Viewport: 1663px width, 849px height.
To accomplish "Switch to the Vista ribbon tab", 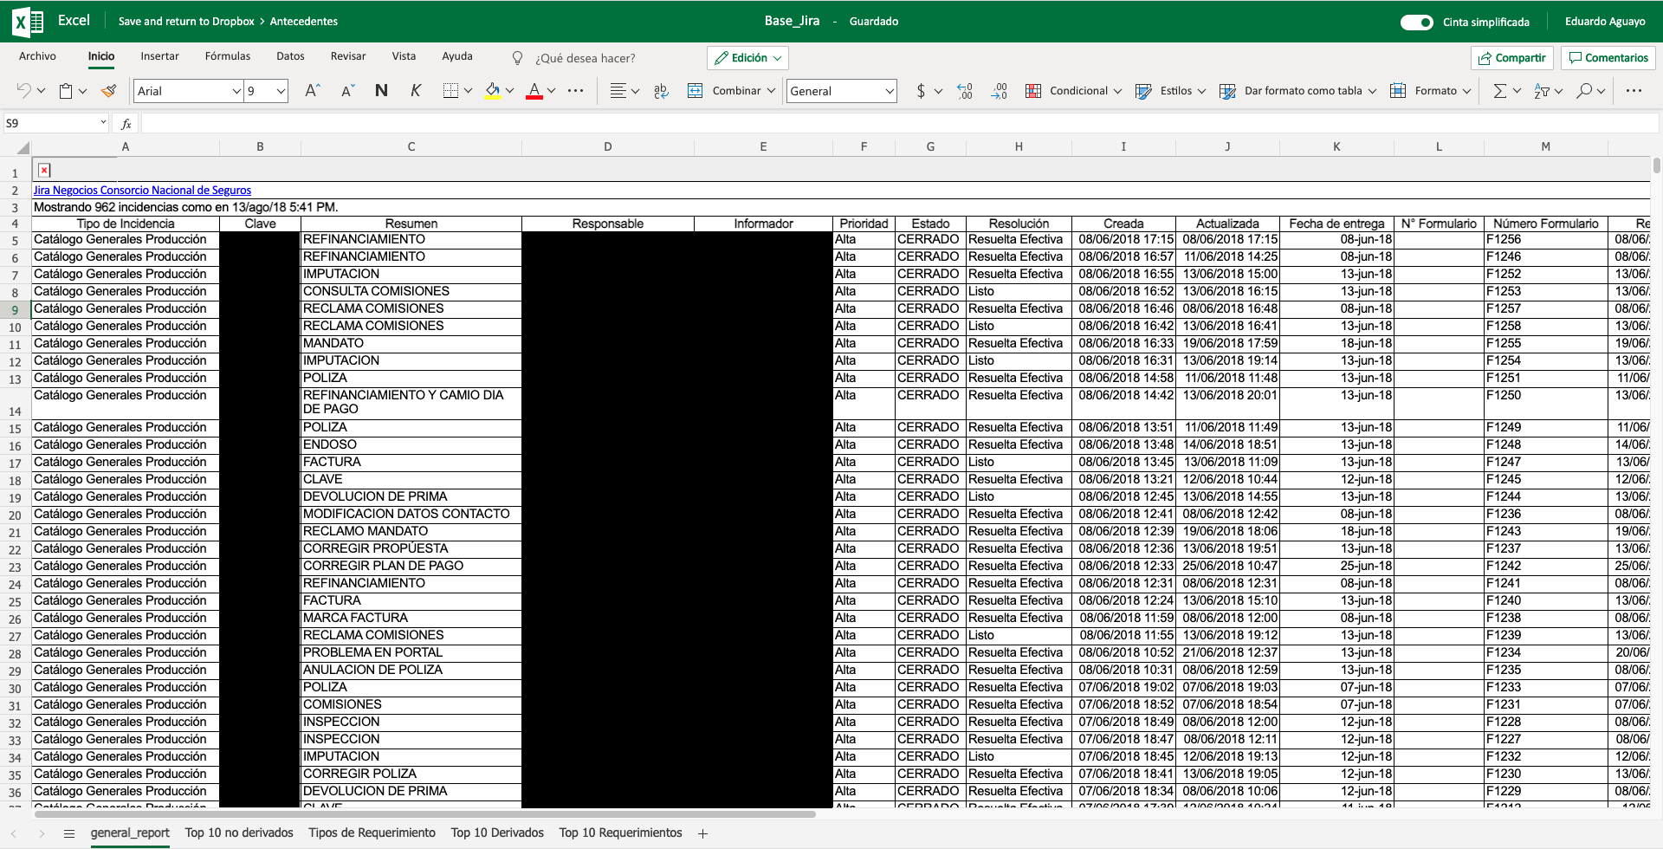I will click(404, 56).
